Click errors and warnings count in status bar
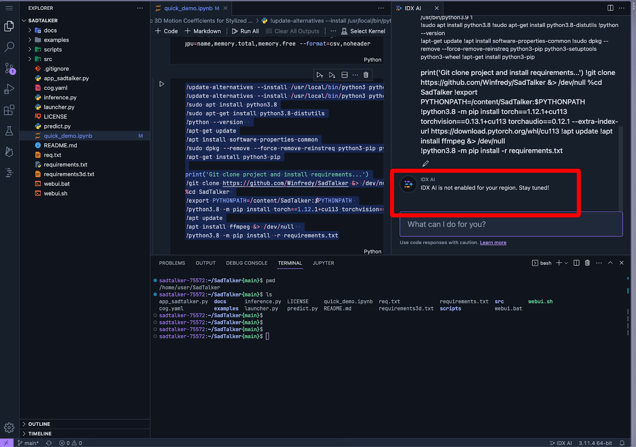 [x=70, y=443]
